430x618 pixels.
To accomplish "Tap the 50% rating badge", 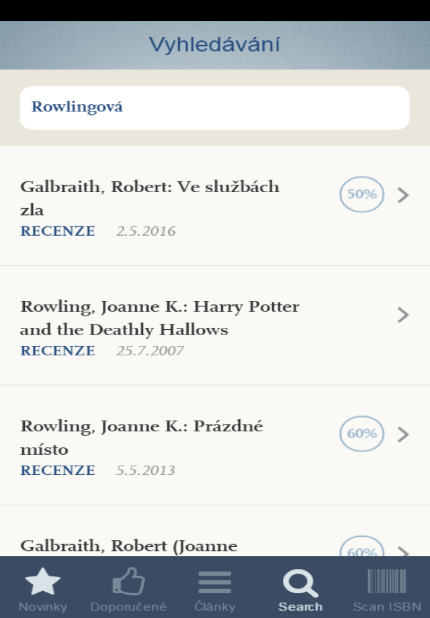I will click(361, 195).
